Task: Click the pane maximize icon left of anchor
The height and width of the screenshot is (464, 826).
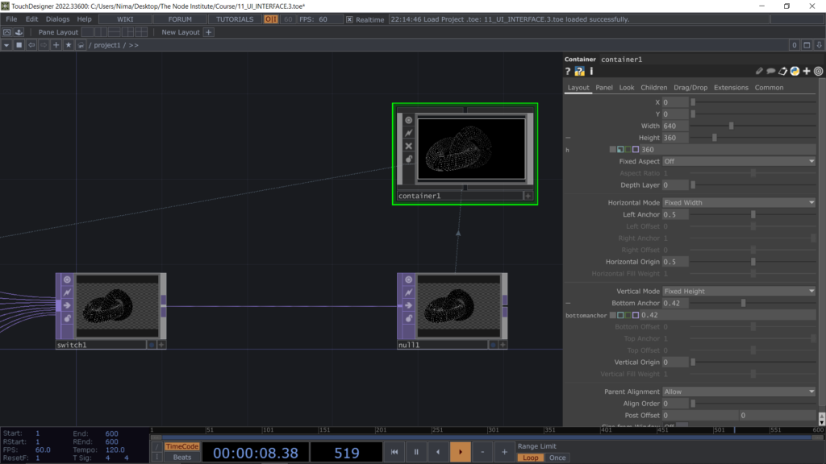Action: pyautogui.click(x=6, y=32)
